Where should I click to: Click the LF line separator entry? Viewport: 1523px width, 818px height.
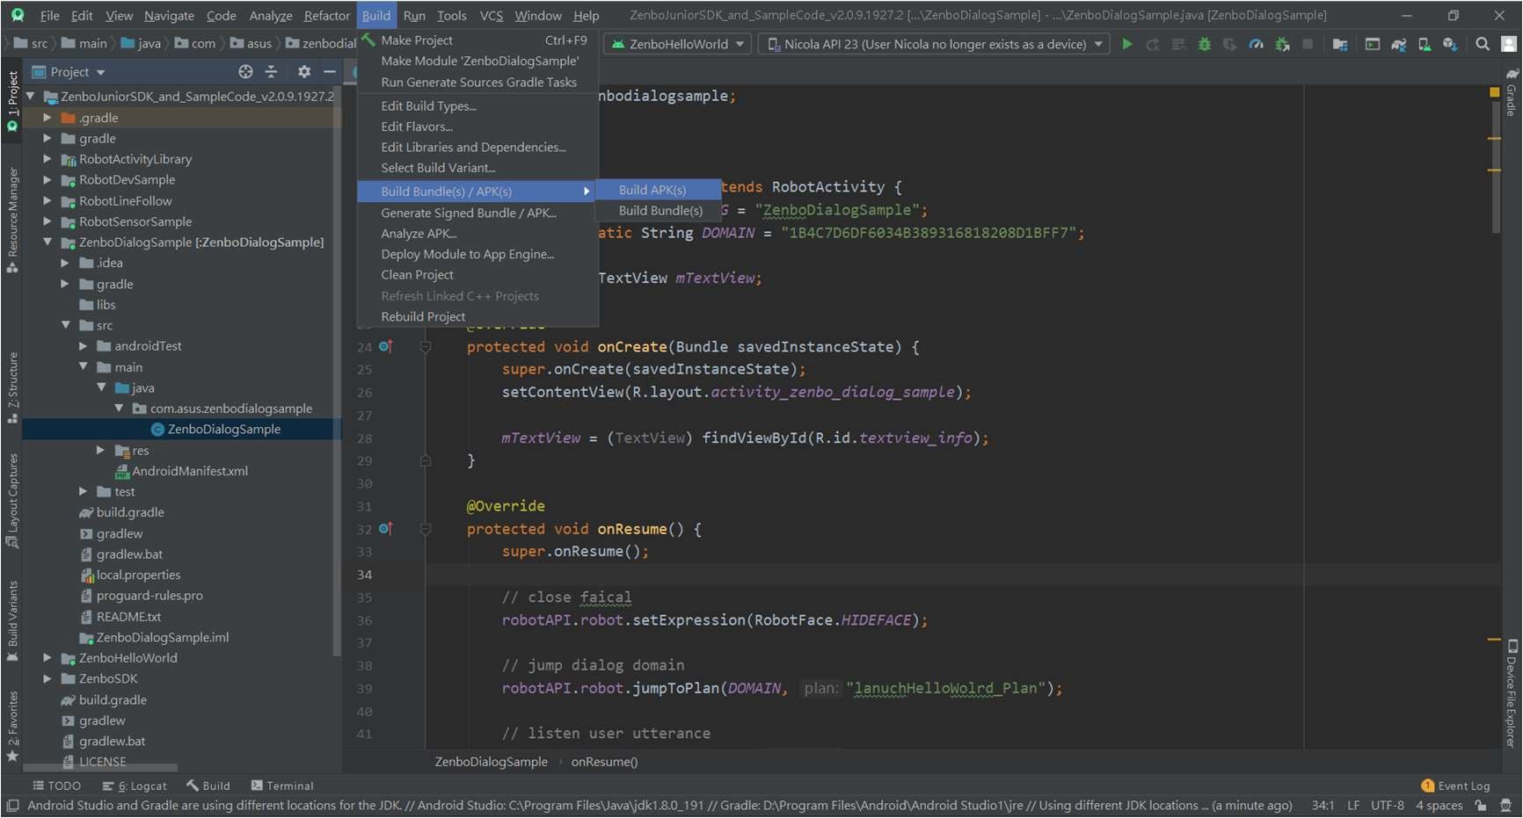coord(1353,805)
